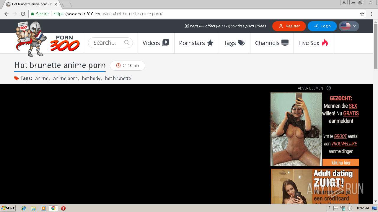Click the green Secure padlock icon
378x212 pixels.
[x=32, y=14]
